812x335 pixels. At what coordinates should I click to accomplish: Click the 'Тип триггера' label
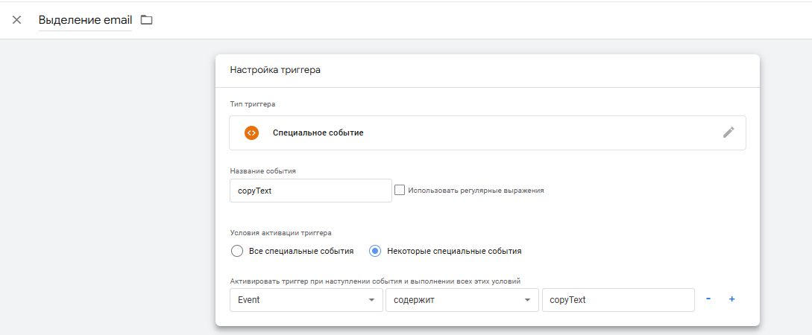click(x=253, y=104)
